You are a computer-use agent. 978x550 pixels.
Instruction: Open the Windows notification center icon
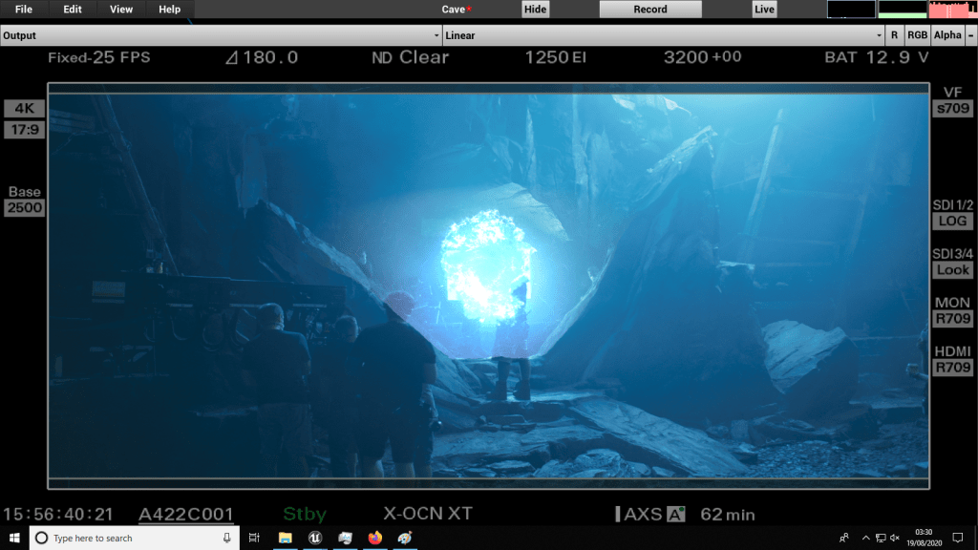click(x=958, y=539)
